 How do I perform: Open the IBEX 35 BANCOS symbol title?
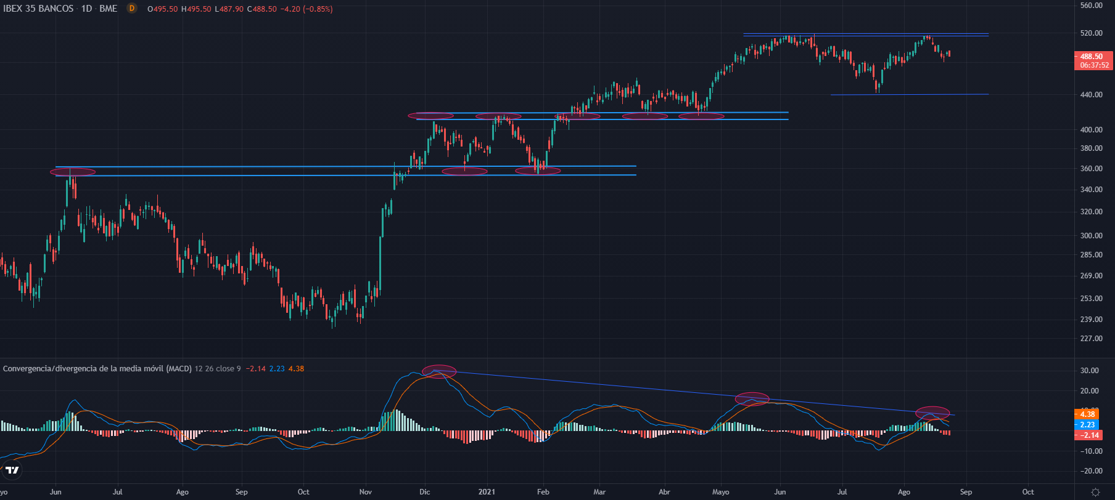38,9
